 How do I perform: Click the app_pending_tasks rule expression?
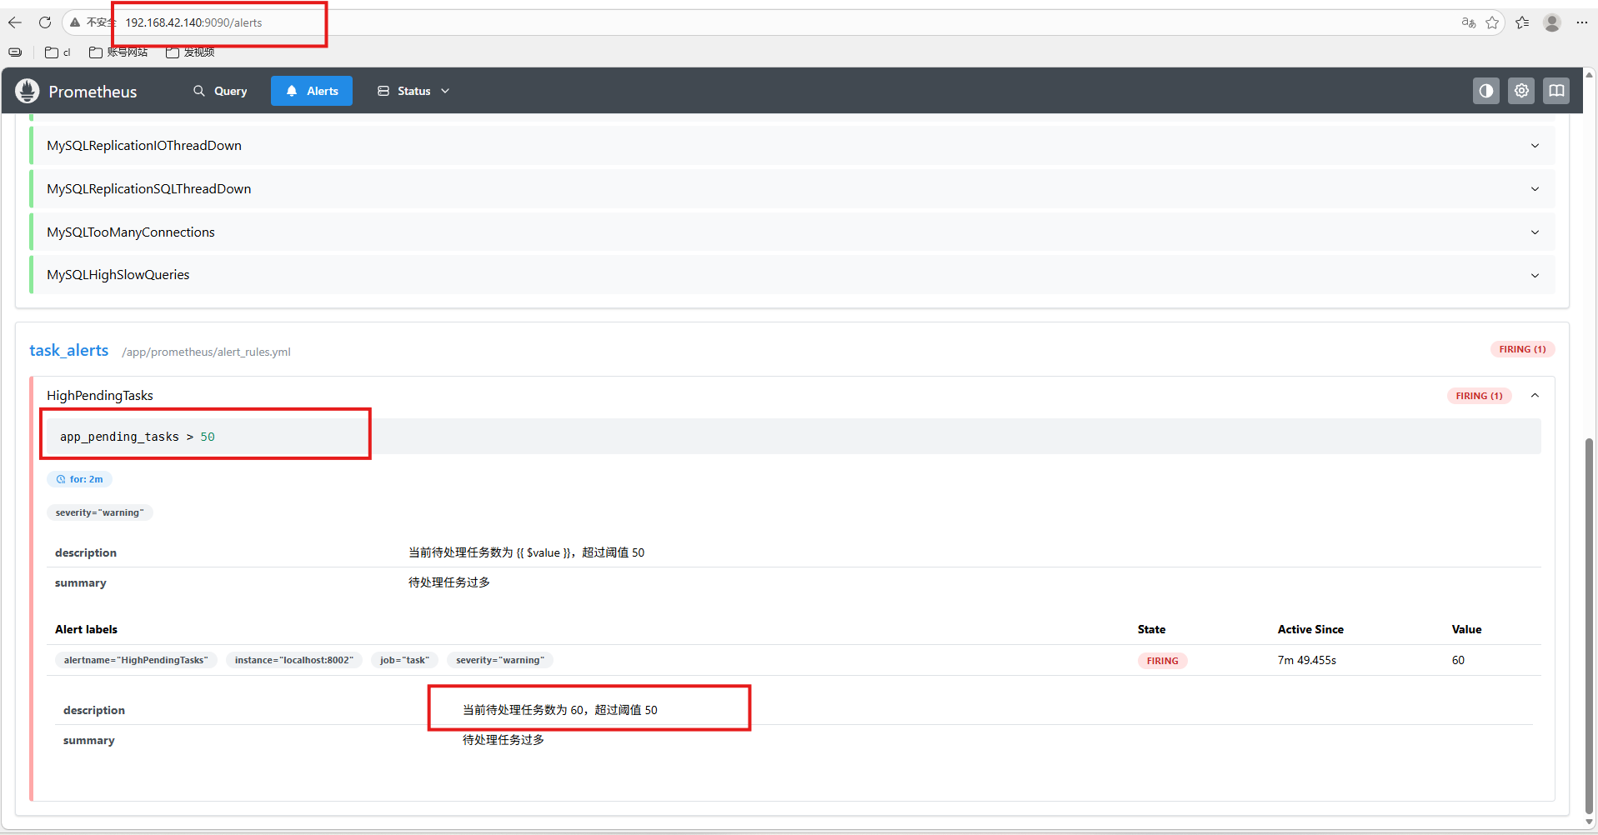138,437
